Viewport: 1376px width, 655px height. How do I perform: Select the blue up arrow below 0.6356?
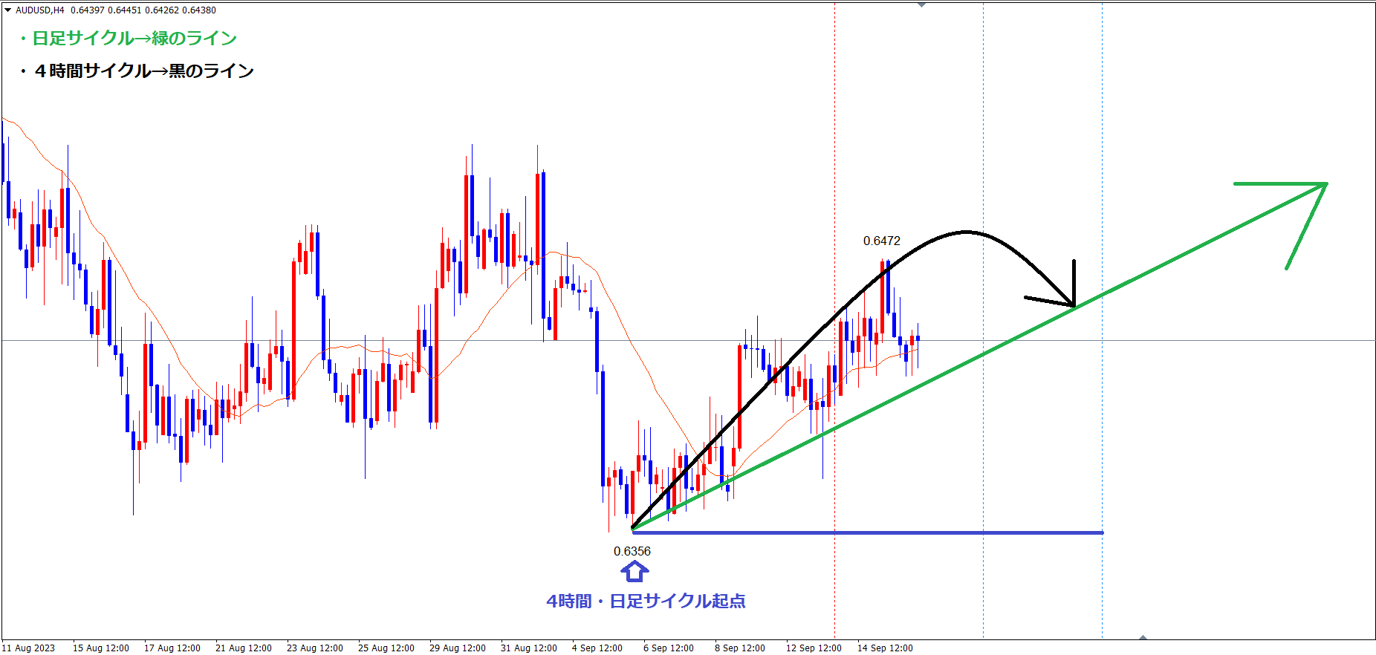(x=635, y=572)
